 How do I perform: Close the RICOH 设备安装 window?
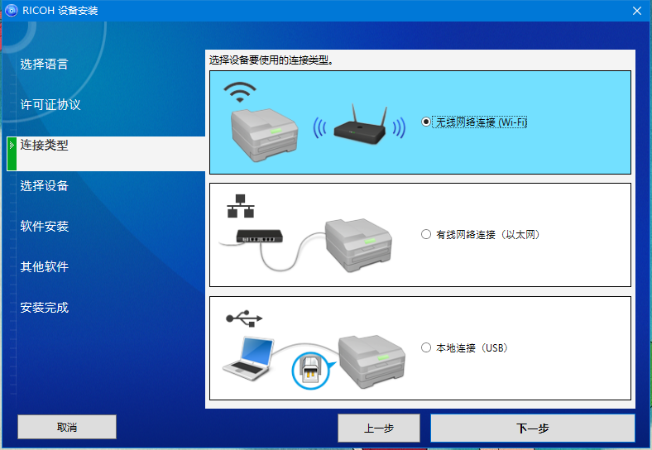636,11
